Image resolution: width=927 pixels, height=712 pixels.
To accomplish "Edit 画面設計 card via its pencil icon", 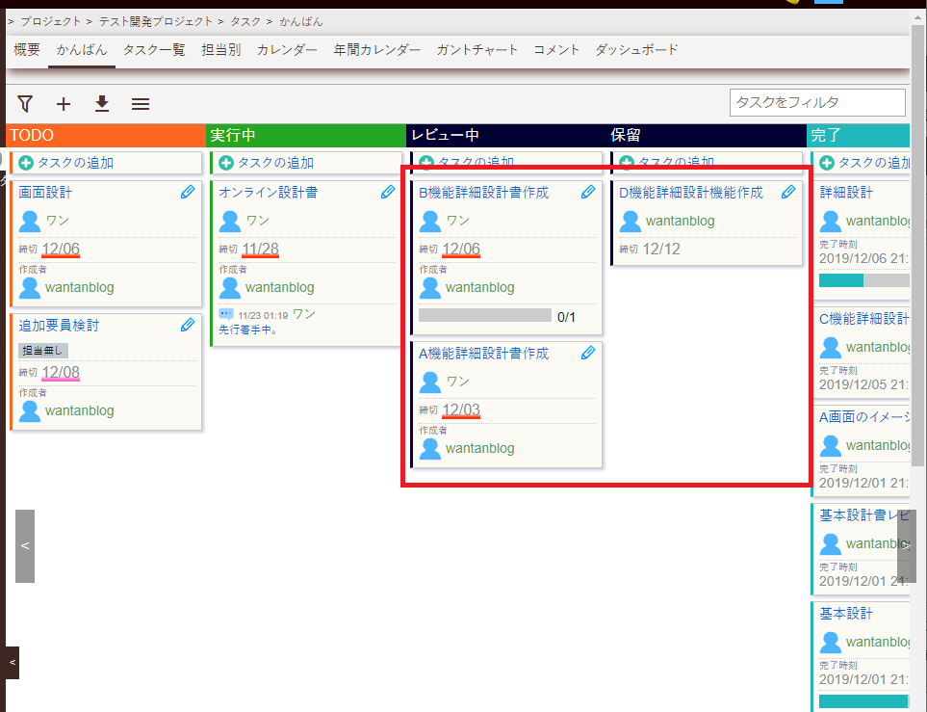I will click(x=187, y=192).
